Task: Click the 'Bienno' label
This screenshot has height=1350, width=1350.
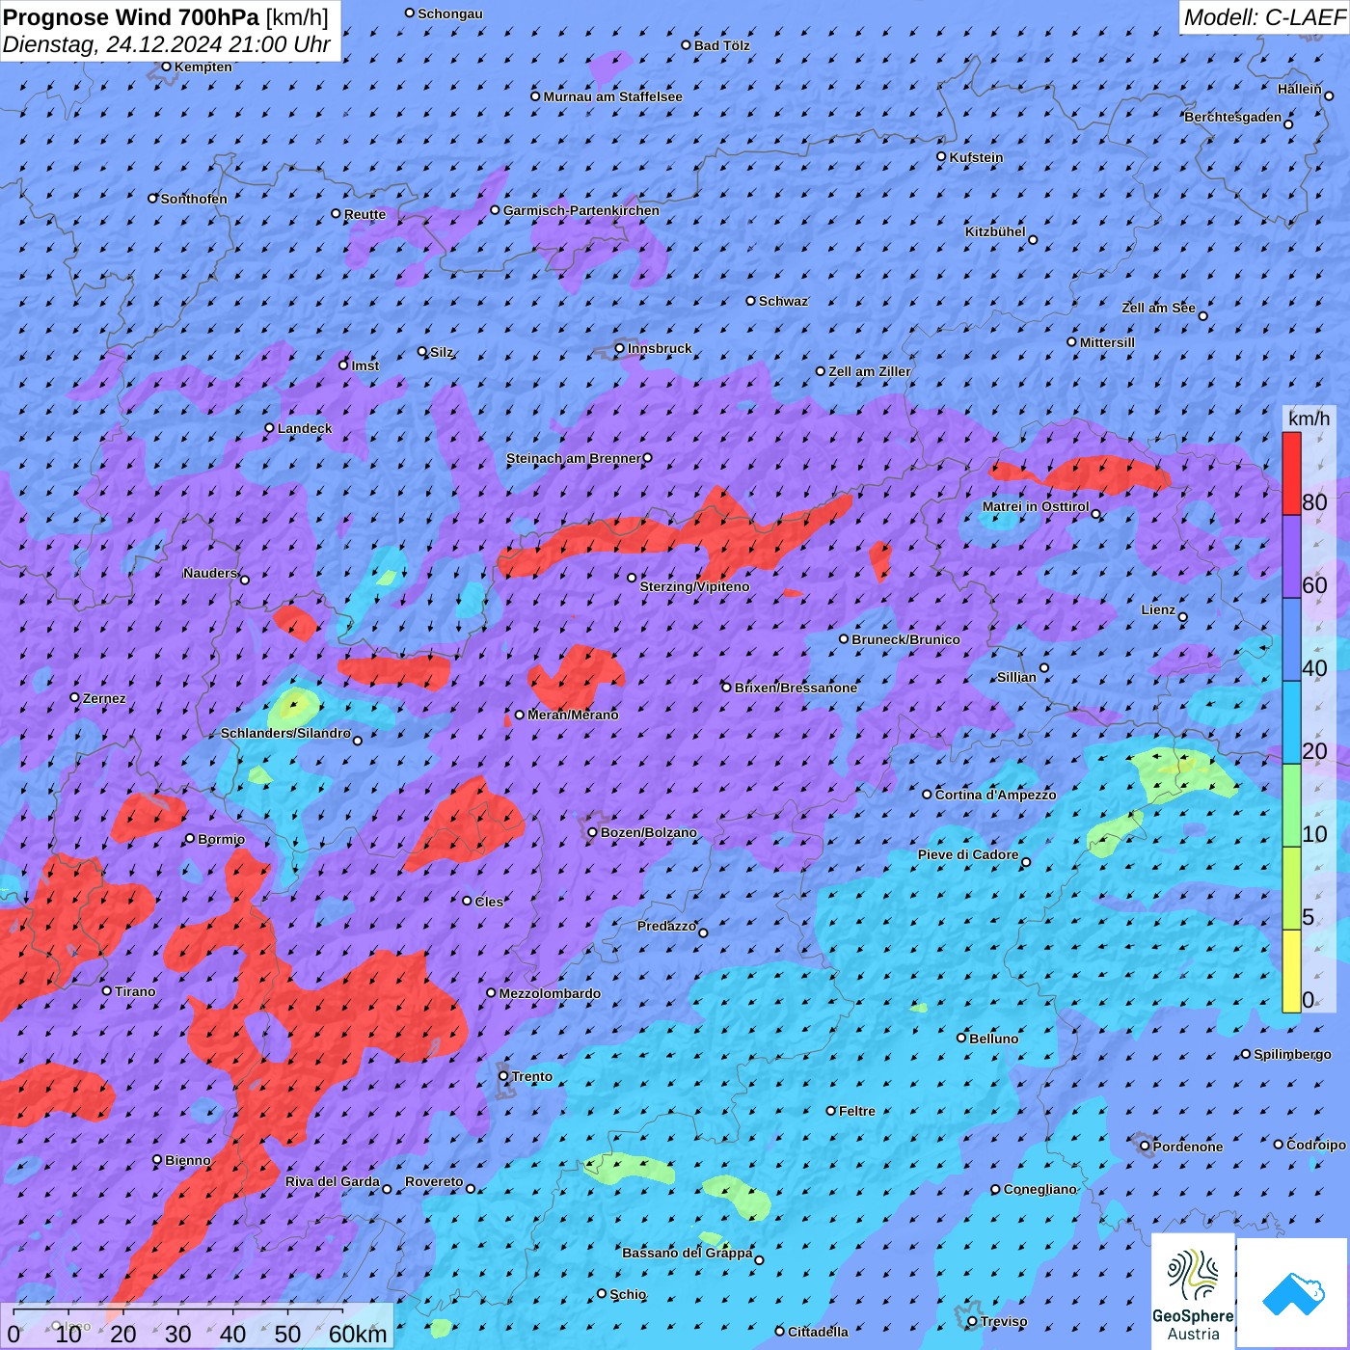Action: pos(188,1160)
